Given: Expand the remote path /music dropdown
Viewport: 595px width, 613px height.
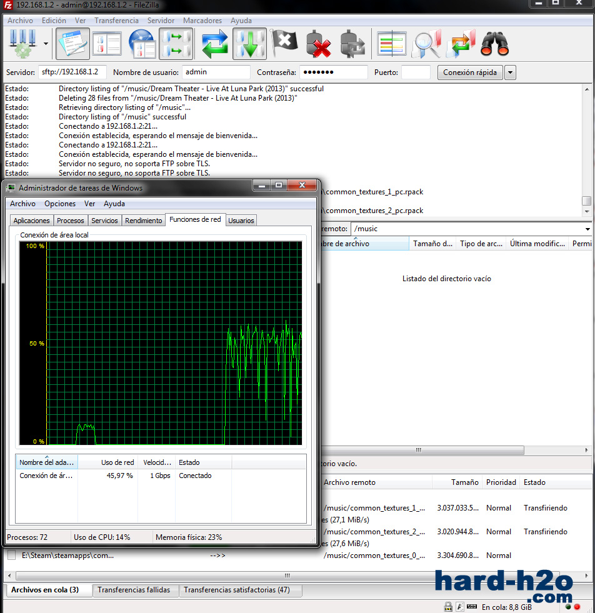Looking at the screenshot, I should pos(587,229).
